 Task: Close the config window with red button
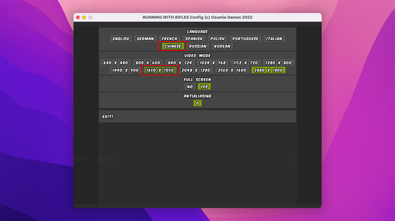78,17
